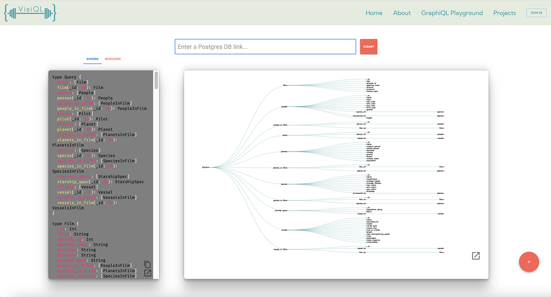This screenshot has width=551, height=297.
Task: Click the red plus floating action button
Action: coord(529,262)
